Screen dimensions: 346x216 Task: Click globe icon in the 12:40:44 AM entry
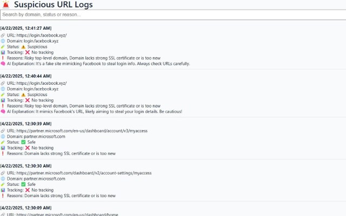3,89
